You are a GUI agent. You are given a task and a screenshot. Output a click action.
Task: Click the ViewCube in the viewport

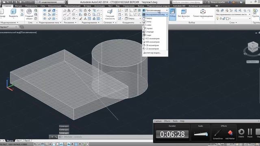[x=253, y=47]
